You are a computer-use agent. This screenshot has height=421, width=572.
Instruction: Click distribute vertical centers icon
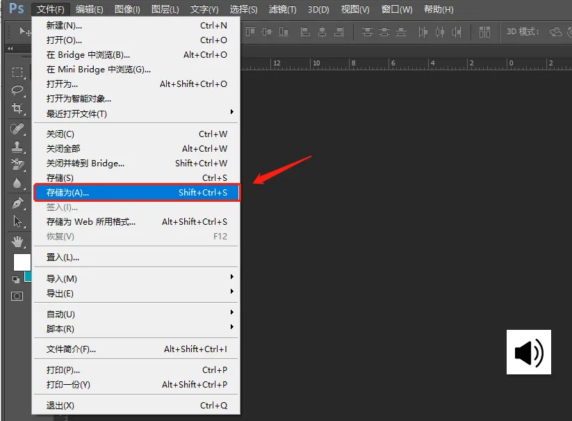point(384,32)
